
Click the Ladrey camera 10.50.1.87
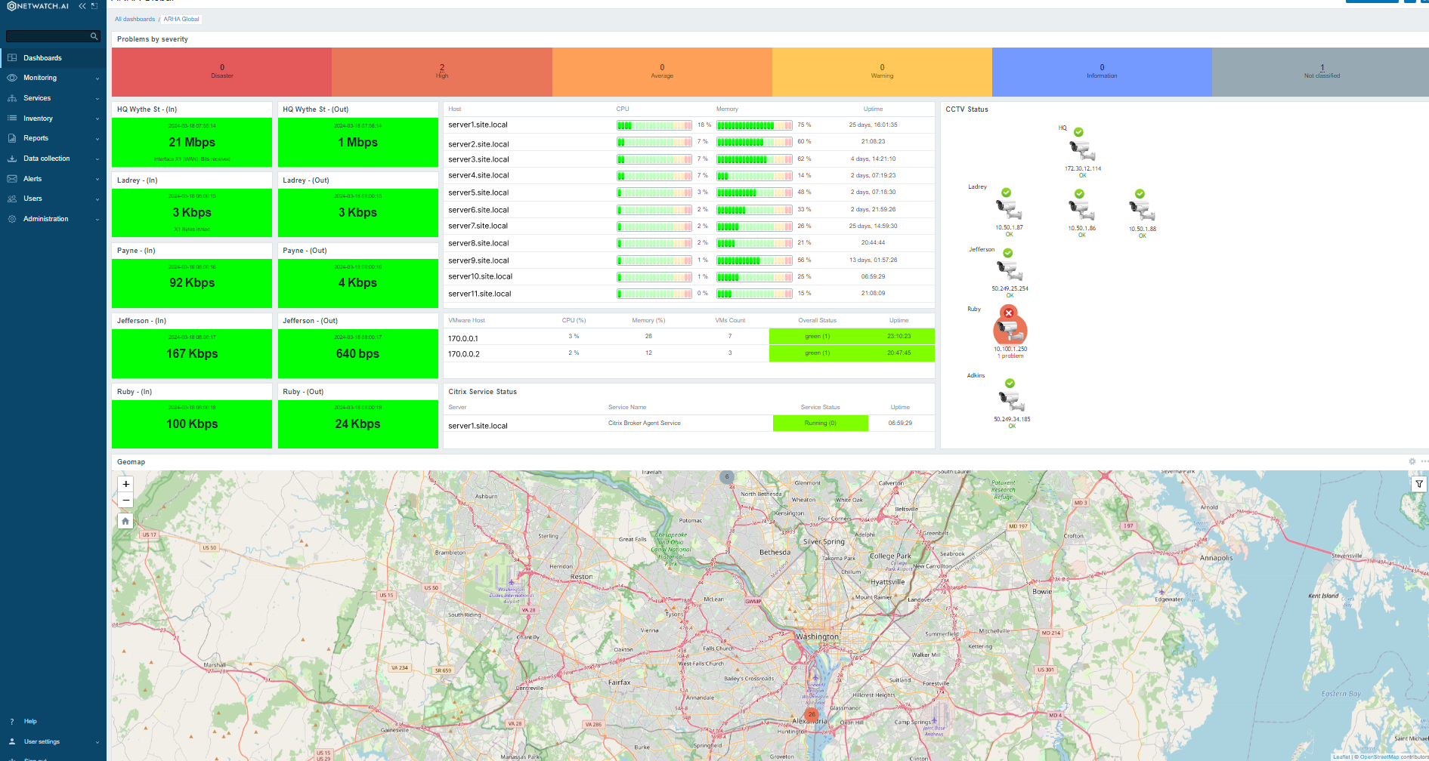pos(1009,209)
